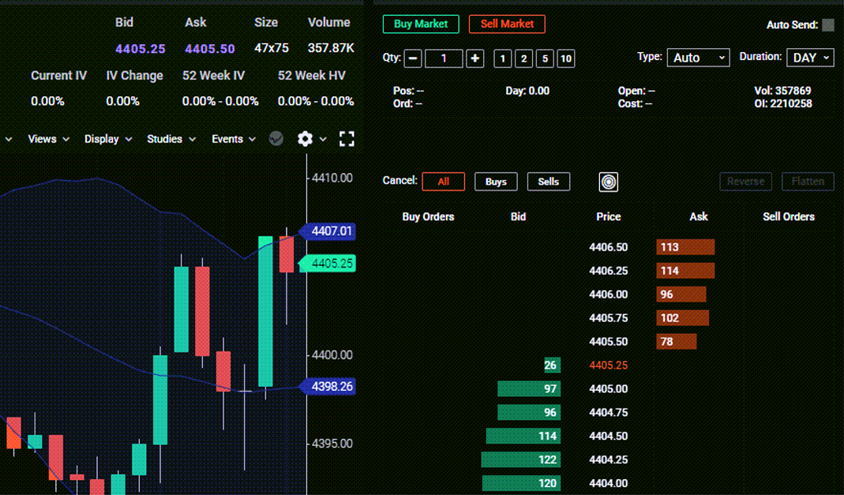Click the 4407.01 price marker on chart axis
This screenshot has width=844, height=495.
pyautogui.click(x=332, y=231)
